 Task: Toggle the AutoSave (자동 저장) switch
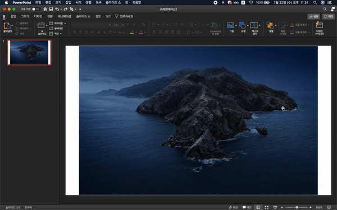pyautogui.click(x=36, y=9)
